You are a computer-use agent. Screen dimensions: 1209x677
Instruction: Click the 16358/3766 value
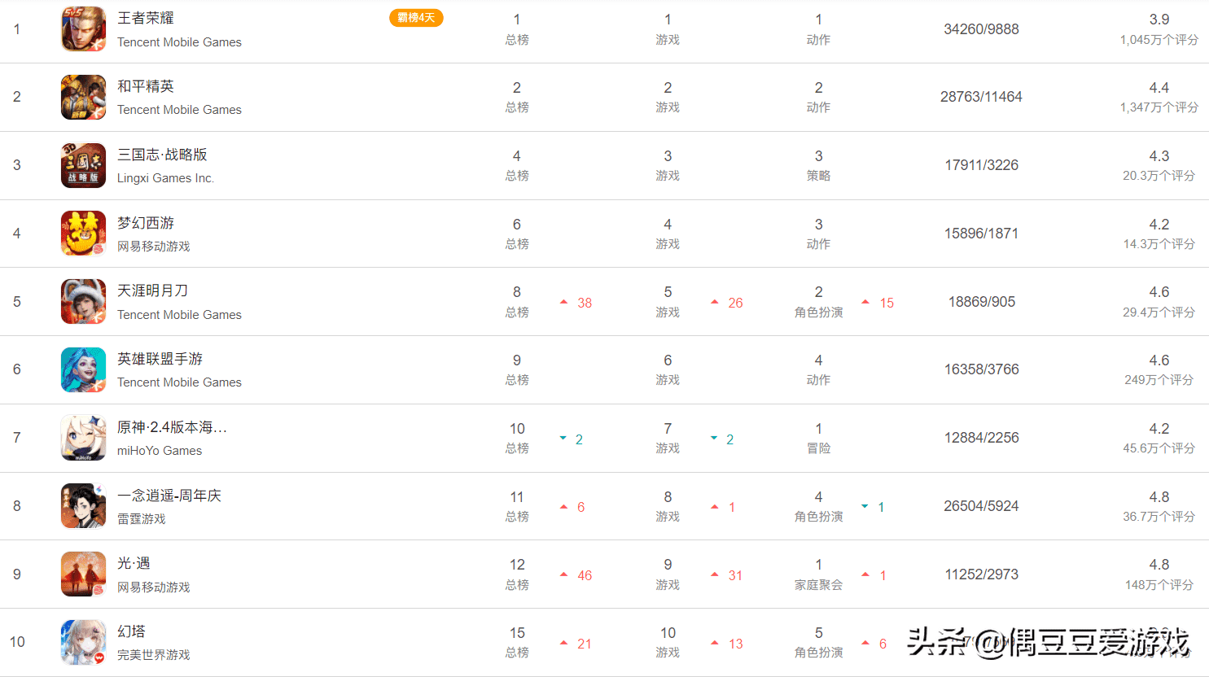click(x=981, y=369)
